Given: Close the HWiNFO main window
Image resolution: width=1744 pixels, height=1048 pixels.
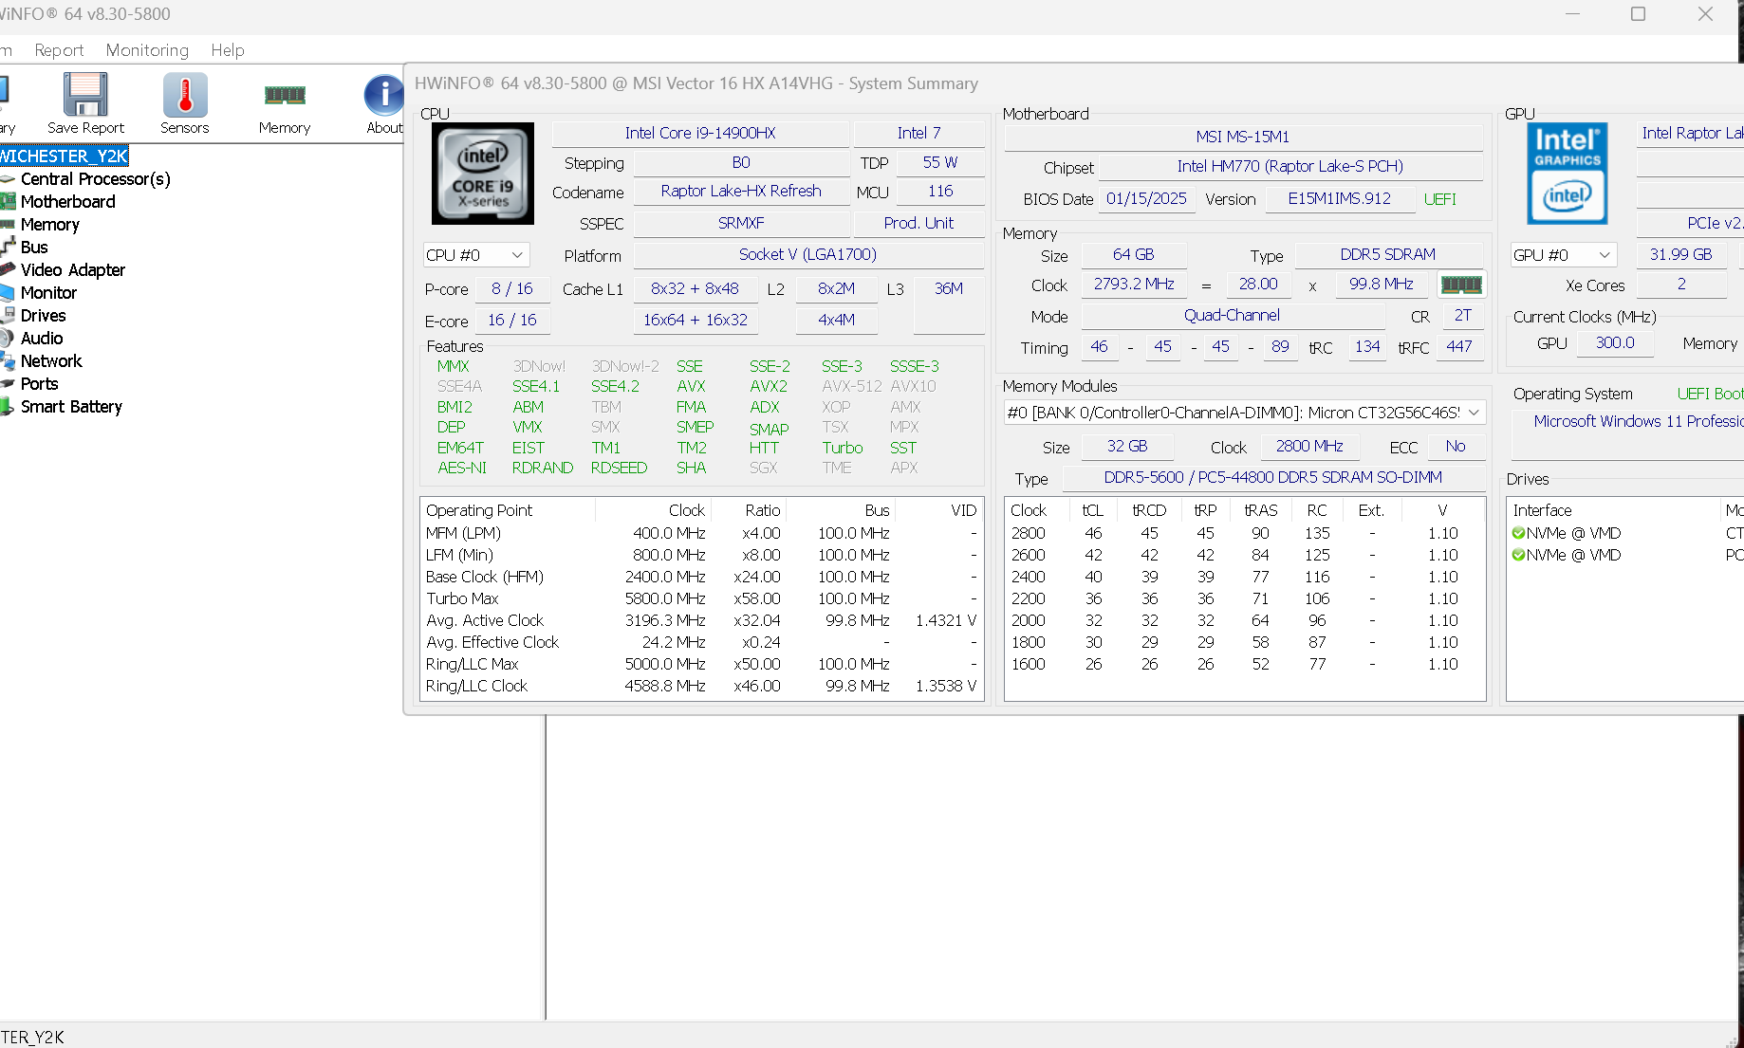Looking at the screenshot, I should click(1705, 14).
